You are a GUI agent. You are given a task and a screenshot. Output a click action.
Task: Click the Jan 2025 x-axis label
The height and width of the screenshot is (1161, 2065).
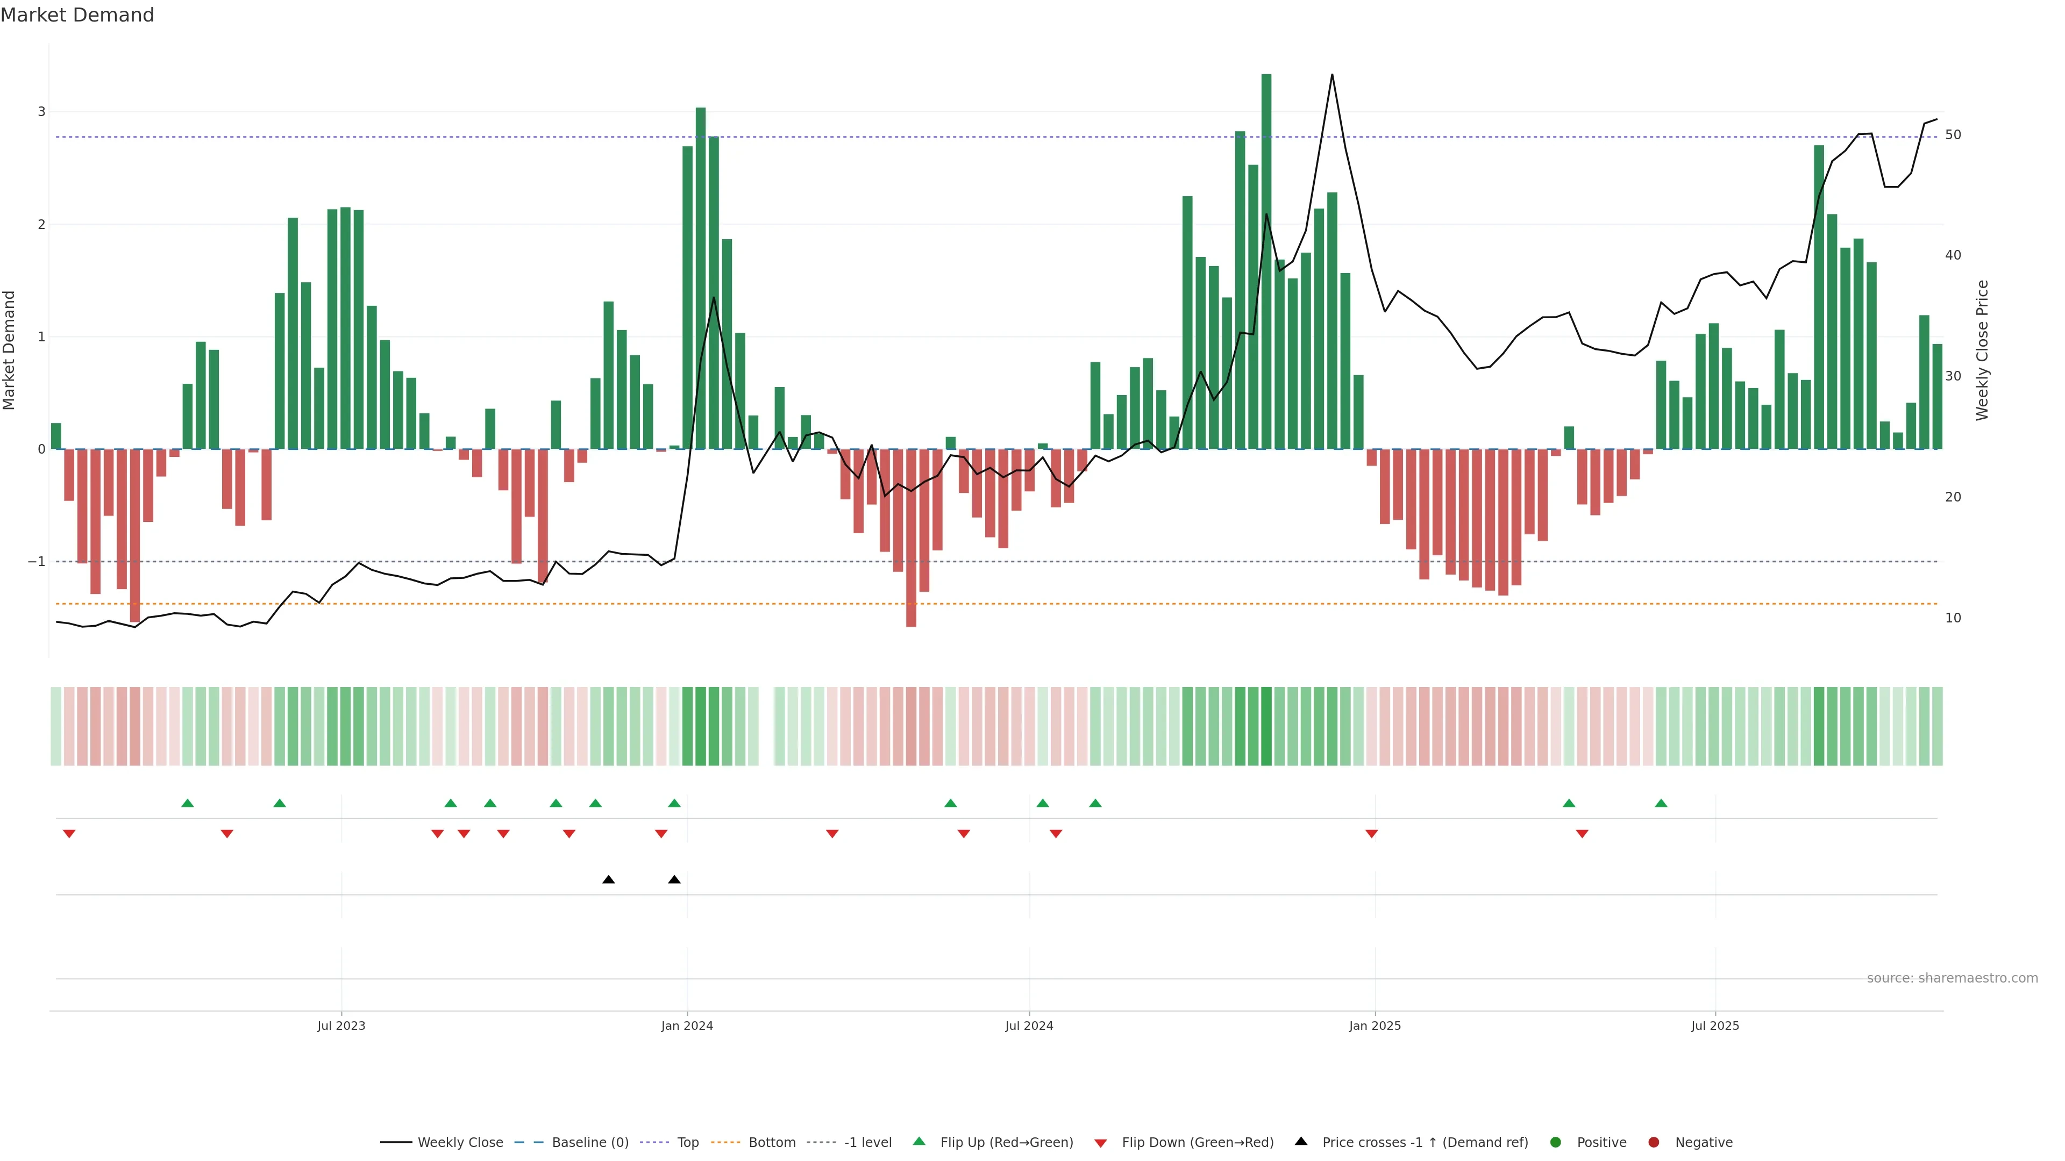tap(1375, 1026)
